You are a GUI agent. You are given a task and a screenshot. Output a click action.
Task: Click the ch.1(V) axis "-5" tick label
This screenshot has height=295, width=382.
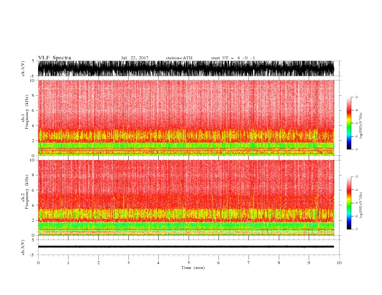coord(33,76)
